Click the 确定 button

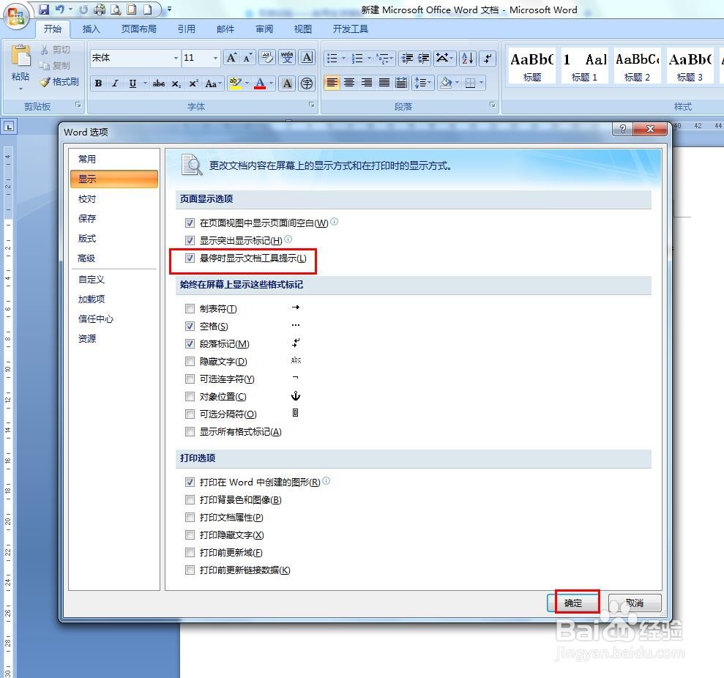574,603
